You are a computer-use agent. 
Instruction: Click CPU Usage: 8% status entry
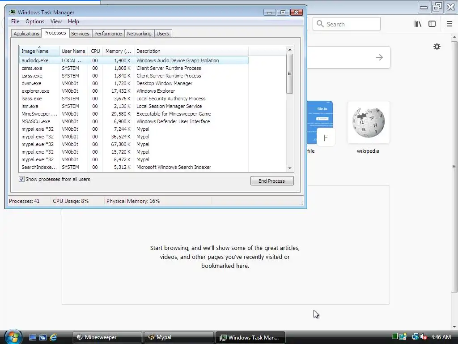point(71,201)
